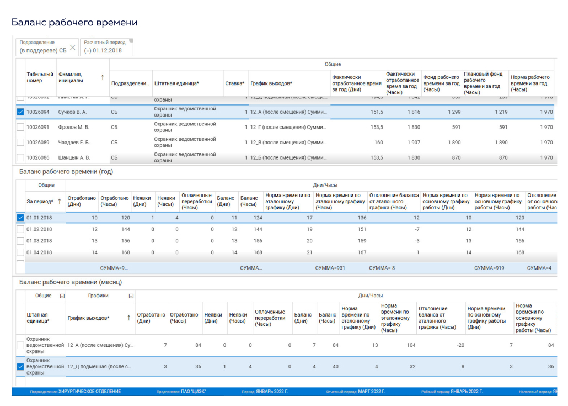
Task: Click status bar Предприятие ПАО "ЦИЭК"
Action: pyautogui.click(x=181, y=392)
